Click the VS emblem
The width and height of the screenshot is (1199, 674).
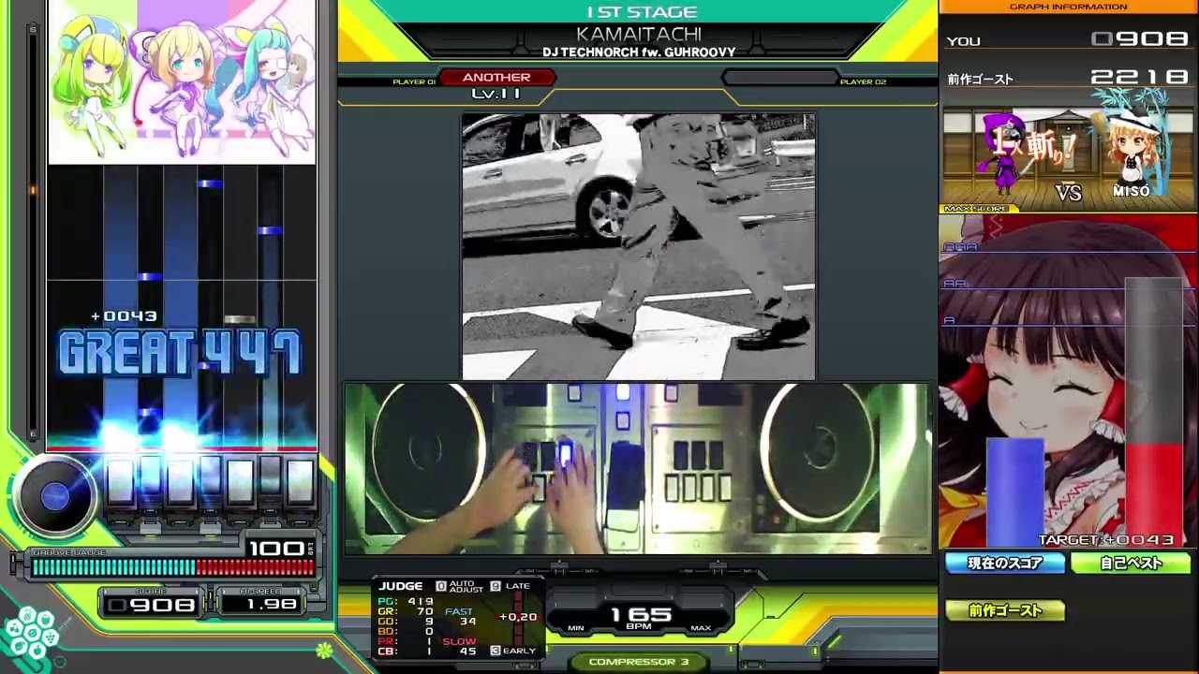click(x=1068, y=192)
